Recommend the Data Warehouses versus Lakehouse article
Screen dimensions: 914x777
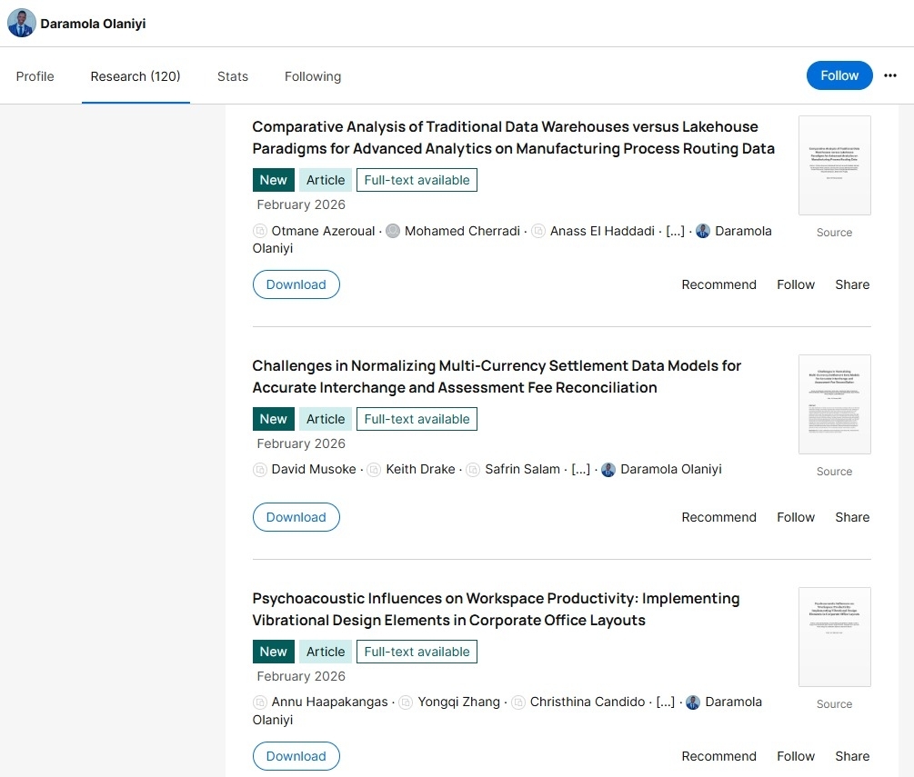pos(718,284)
